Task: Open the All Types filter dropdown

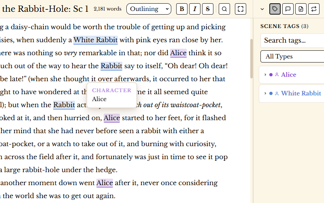Action: coord(292,56)
